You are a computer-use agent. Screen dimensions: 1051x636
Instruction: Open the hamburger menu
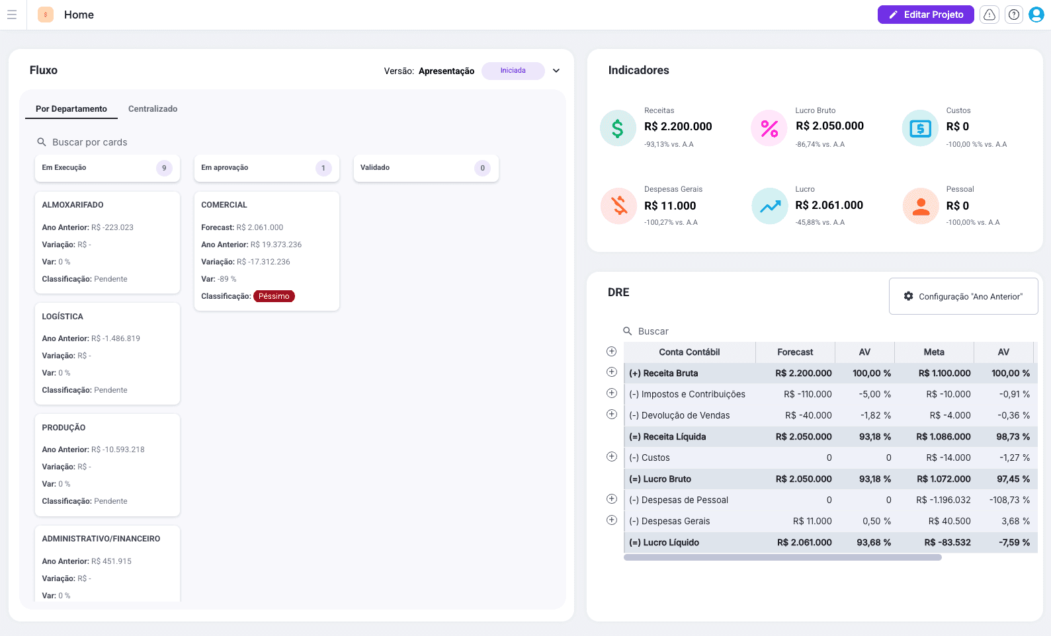click(12, 15)
